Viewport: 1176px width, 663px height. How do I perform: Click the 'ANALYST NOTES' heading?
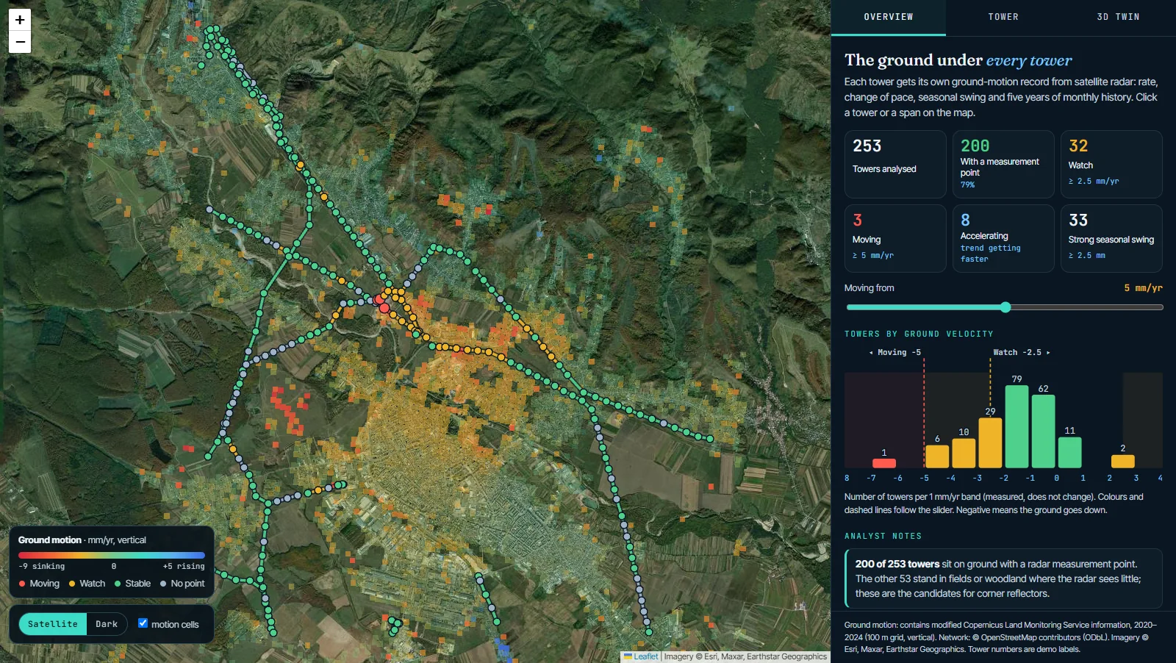click(x=883, y=536)
